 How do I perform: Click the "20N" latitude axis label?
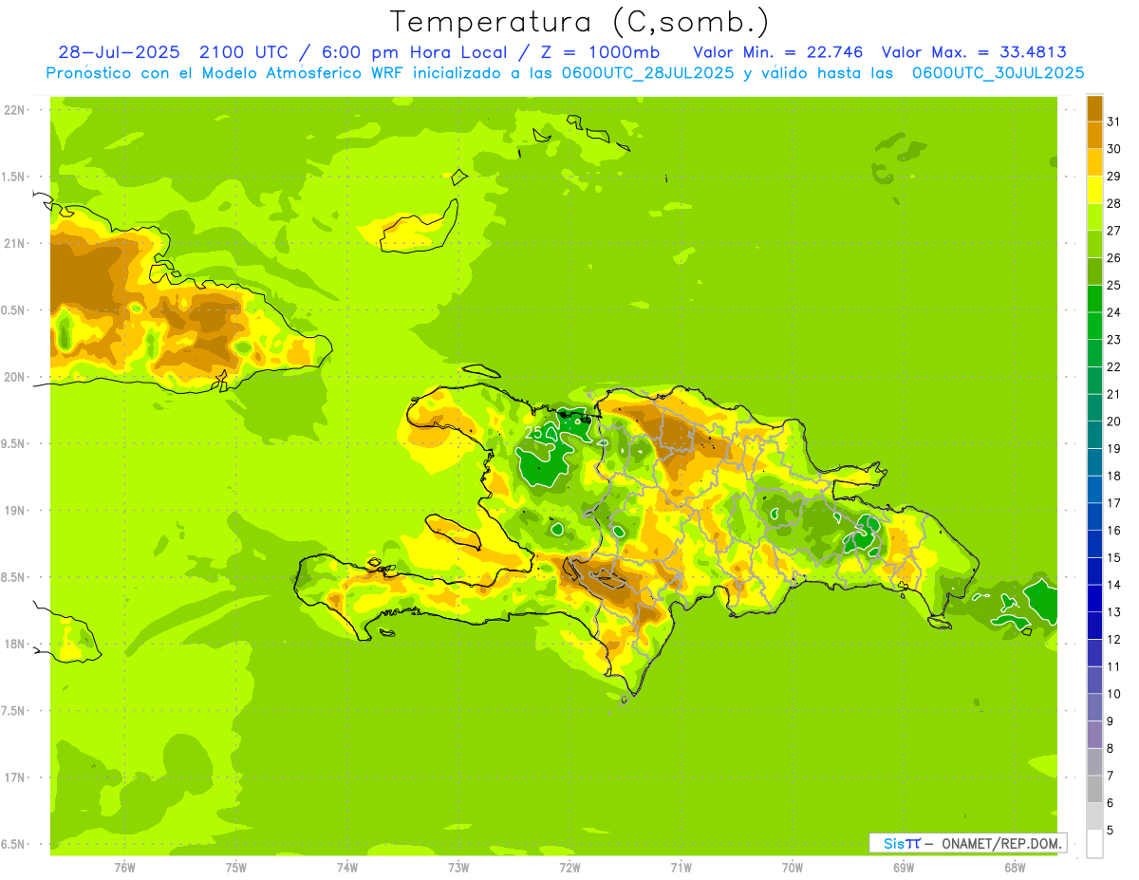coord(14,377)
